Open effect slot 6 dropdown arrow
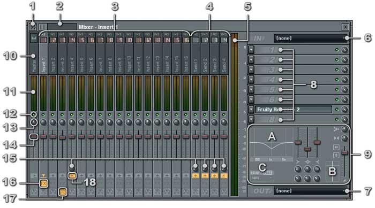 [251, 99]
